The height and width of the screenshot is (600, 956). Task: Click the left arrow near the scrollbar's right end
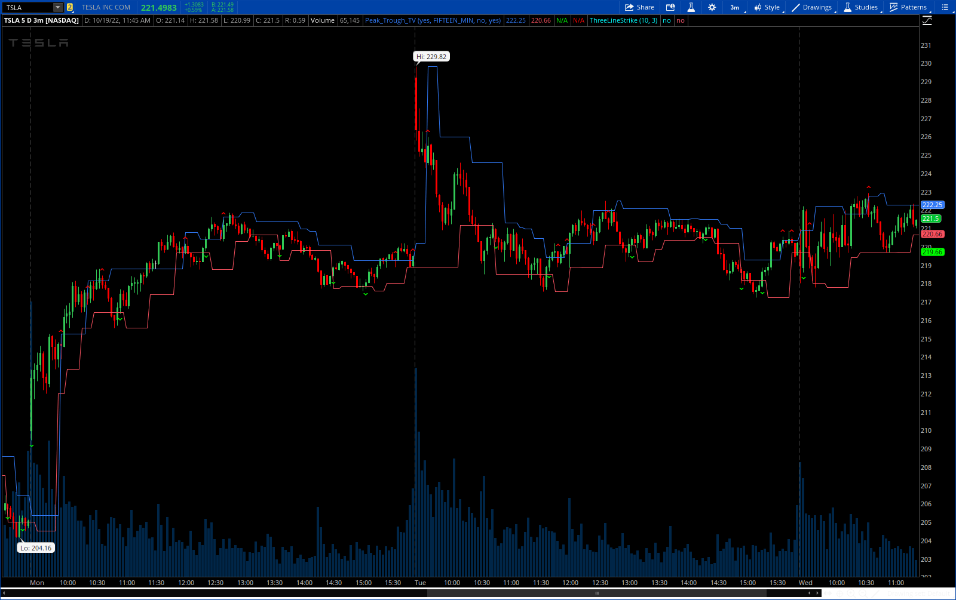click(x=810, y=593)
